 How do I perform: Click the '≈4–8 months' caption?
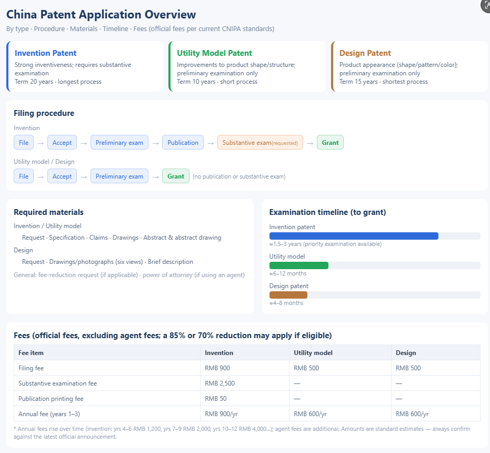point(286,303)
